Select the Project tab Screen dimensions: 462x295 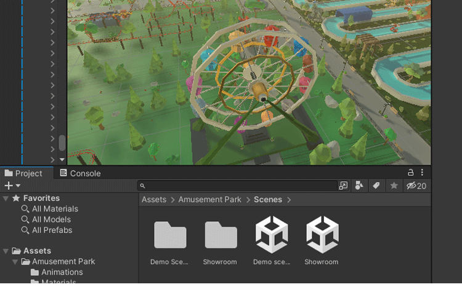tap(23, 173)
